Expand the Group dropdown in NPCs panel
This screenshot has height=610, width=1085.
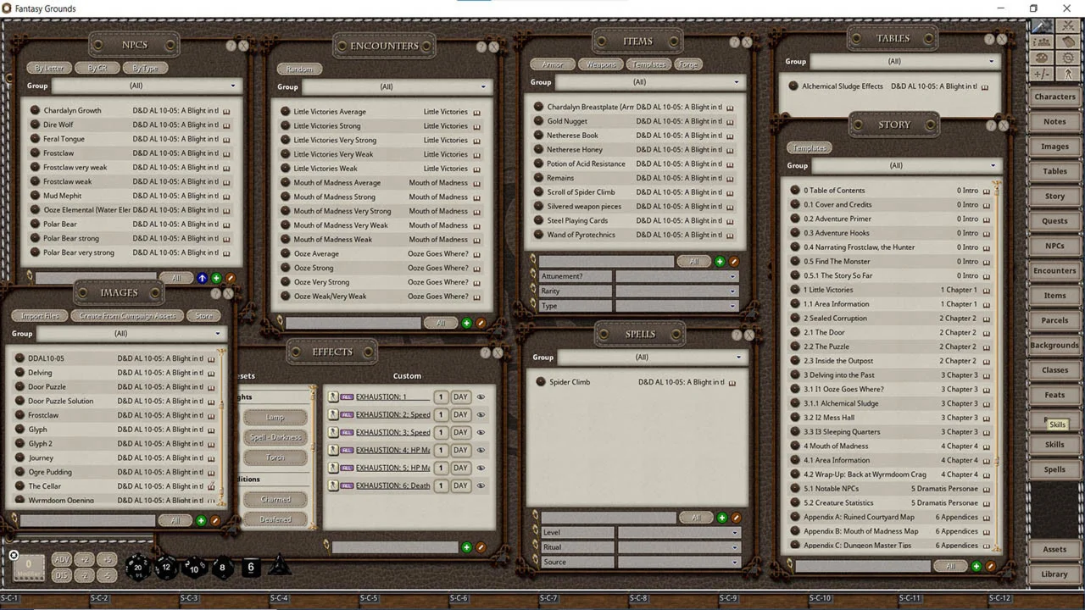pos(146,86)
